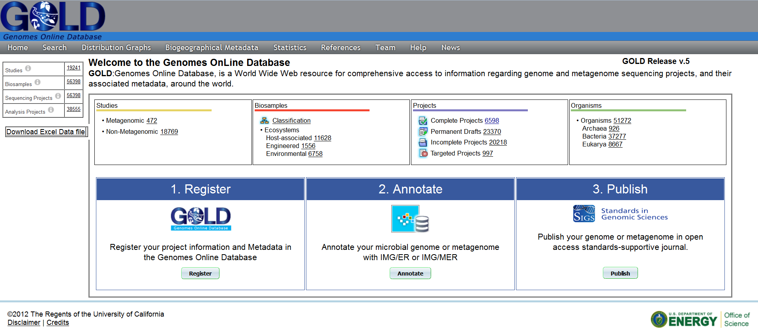The image size is (758, 330).
Task: Open Non-Metagenomic 18769 link
Action: click(169, 131)
